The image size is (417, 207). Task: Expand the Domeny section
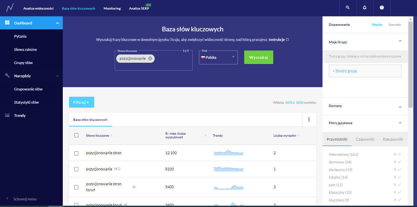400,106
